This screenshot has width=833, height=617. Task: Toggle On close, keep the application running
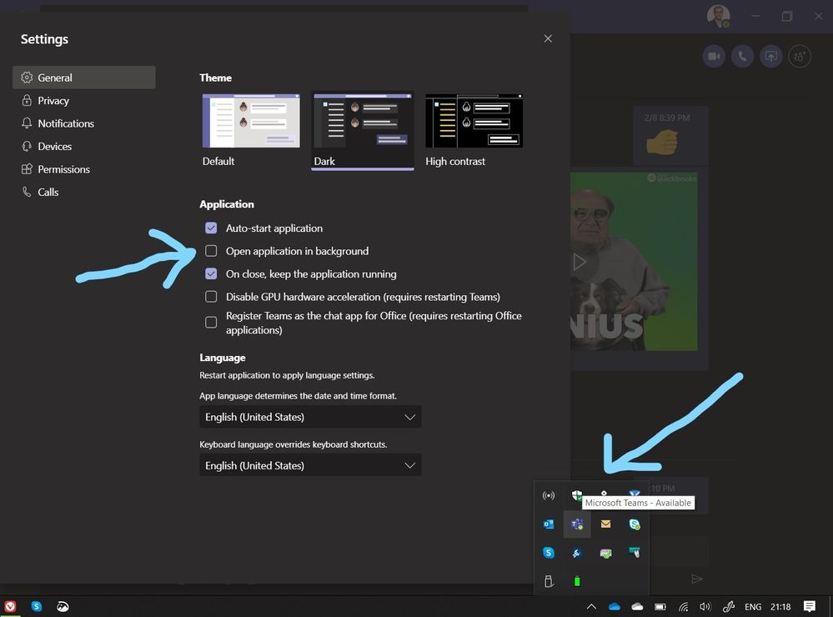coord(211,273)
